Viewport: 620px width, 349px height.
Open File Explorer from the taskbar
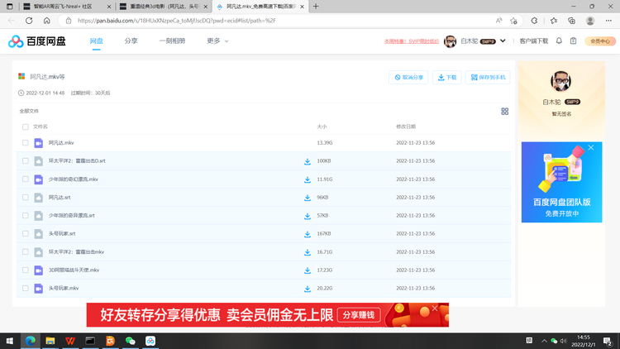click(50, 341)
